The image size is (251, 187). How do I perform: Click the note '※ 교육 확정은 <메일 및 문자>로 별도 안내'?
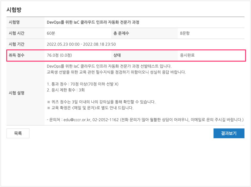click(90, 108)
